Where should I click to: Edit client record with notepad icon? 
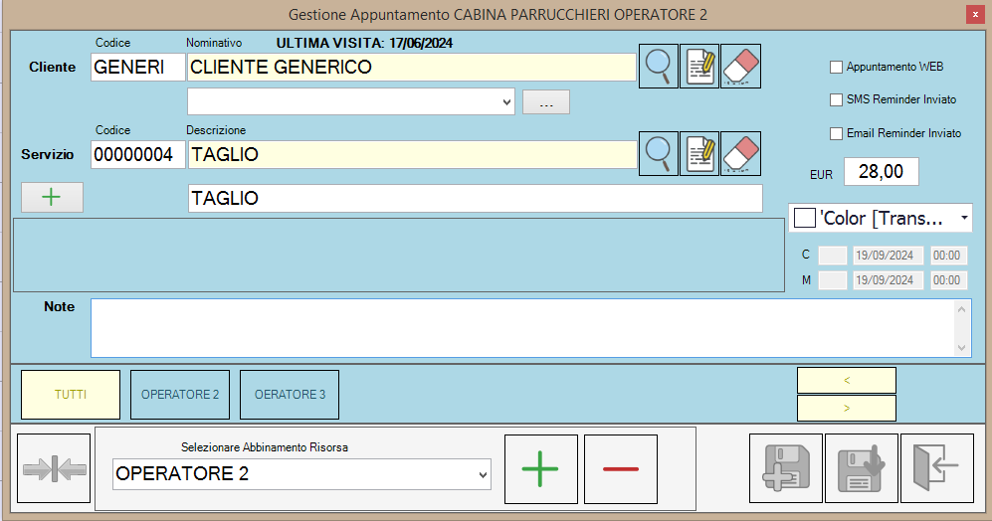pos(699,67)
